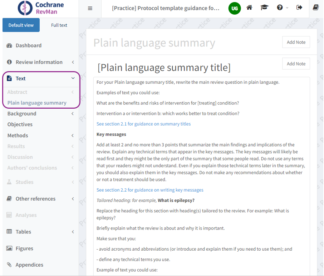Screen dimensions: 324x276
Task: Click Add Note beside Plain language summary heading
Action: click(x=296, y=42)
